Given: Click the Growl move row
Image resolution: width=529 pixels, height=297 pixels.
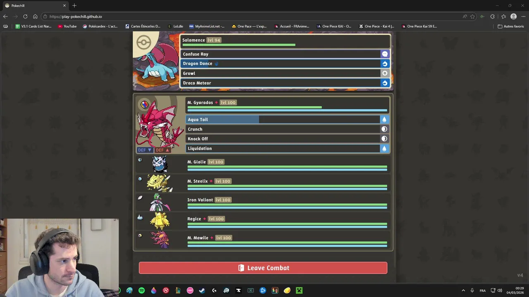Looking at the screenshot, I should (x=285, y=73).
